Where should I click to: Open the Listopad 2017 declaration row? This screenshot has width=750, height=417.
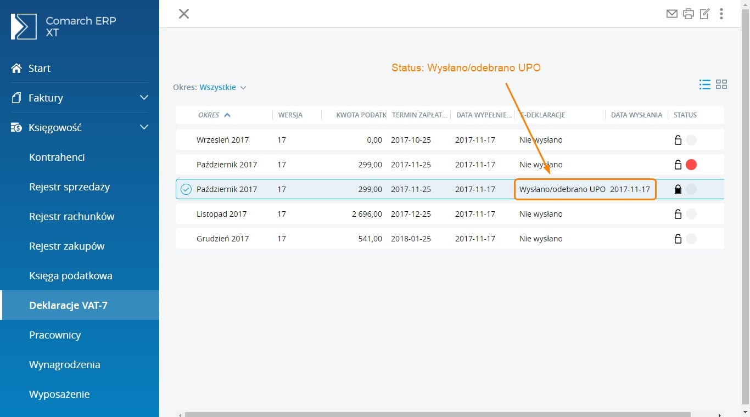point(222,214)
